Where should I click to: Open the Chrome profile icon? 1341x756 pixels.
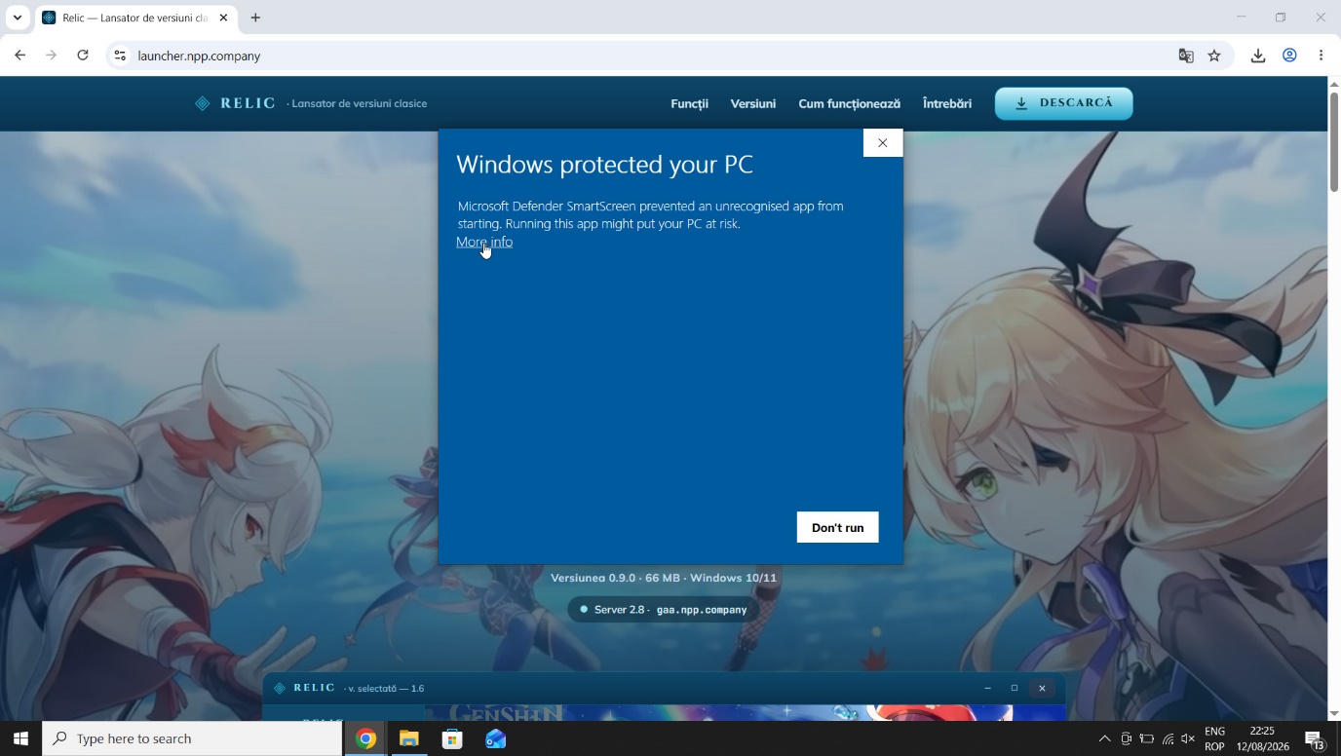(1289, 56)
